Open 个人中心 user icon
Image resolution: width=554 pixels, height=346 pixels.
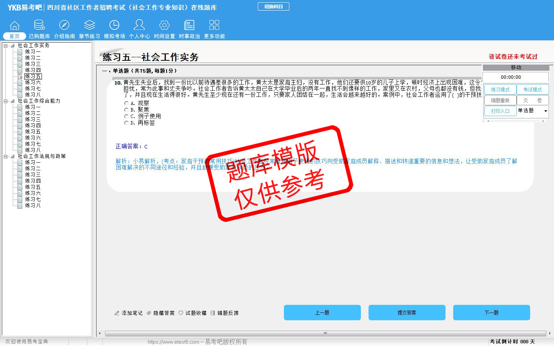point(139,26)
